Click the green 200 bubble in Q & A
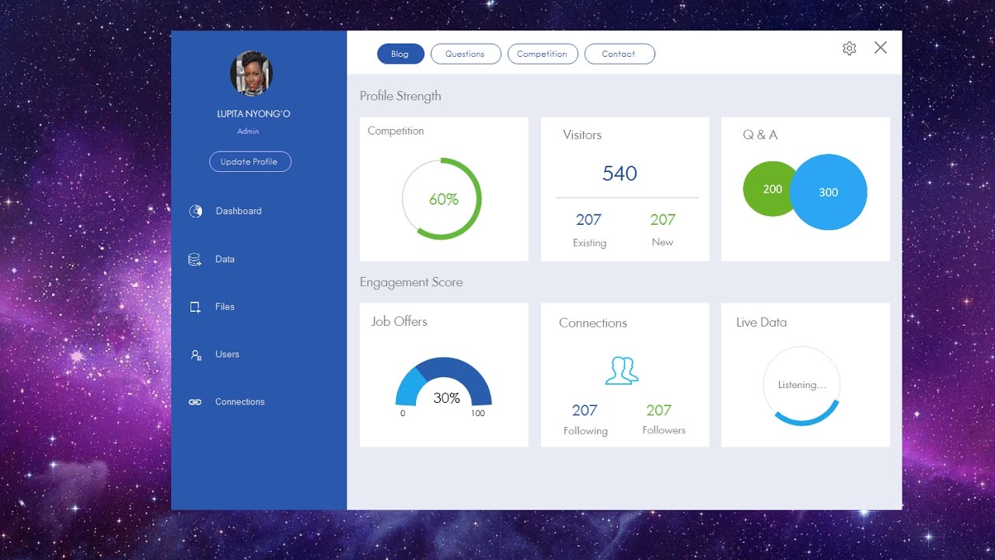The width and height of the screenshot is (995, 560). 770,189
